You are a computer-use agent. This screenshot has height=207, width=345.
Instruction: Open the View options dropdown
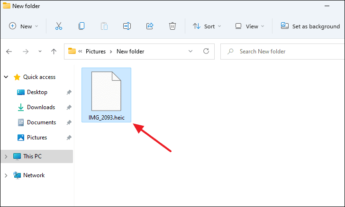tap(250, 26)
